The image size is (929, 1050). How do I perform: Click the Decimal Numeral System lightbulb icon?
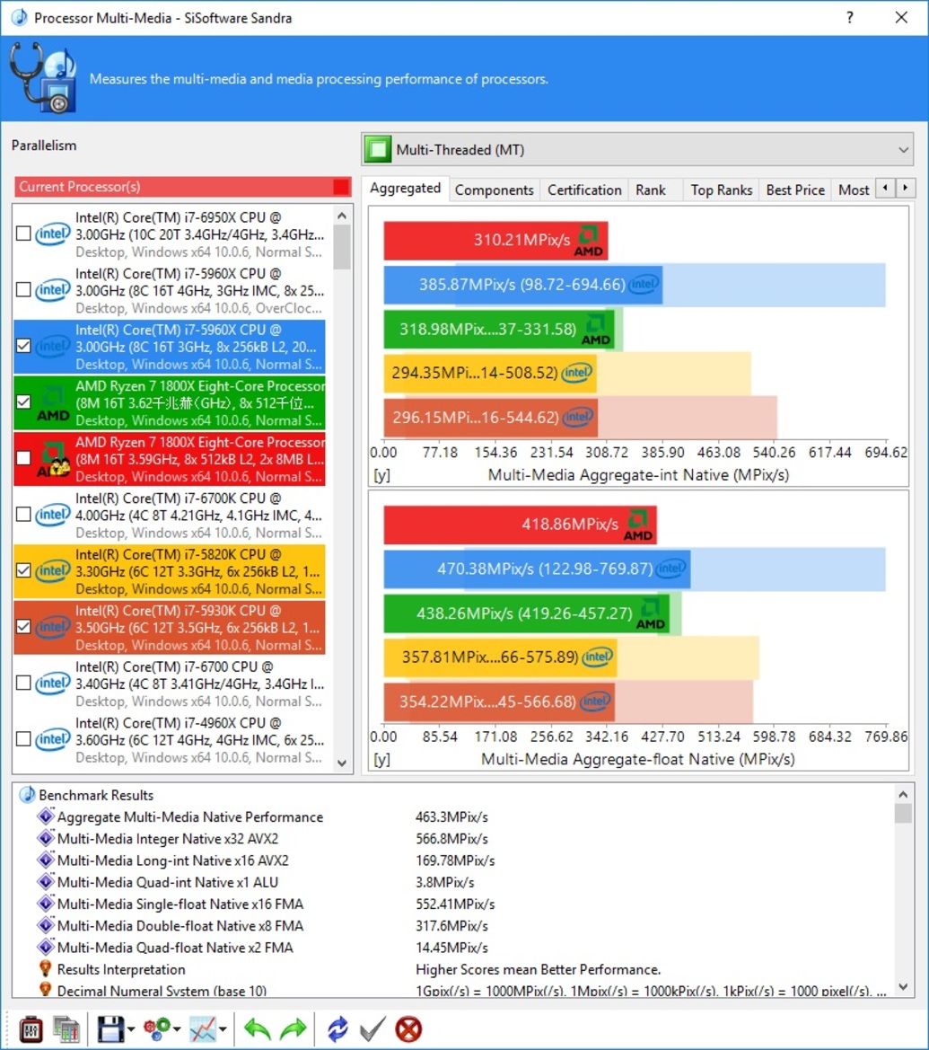(46, 990)
